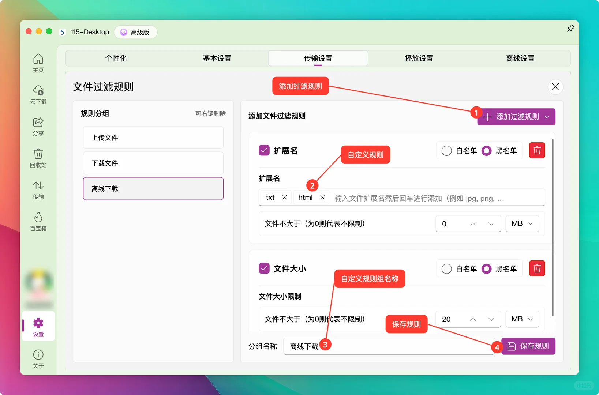The width and height of the screenshot is (599, 395).
Task: Open the 回收站 from the sidebar
Action: [38, 158]
